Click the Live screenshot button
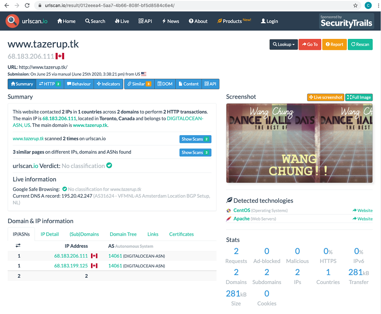 [x=325, y=97]
